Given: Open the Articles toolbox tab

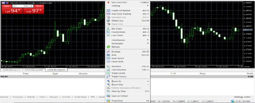Looking at the screenshot, I should (x=66, y=97).
